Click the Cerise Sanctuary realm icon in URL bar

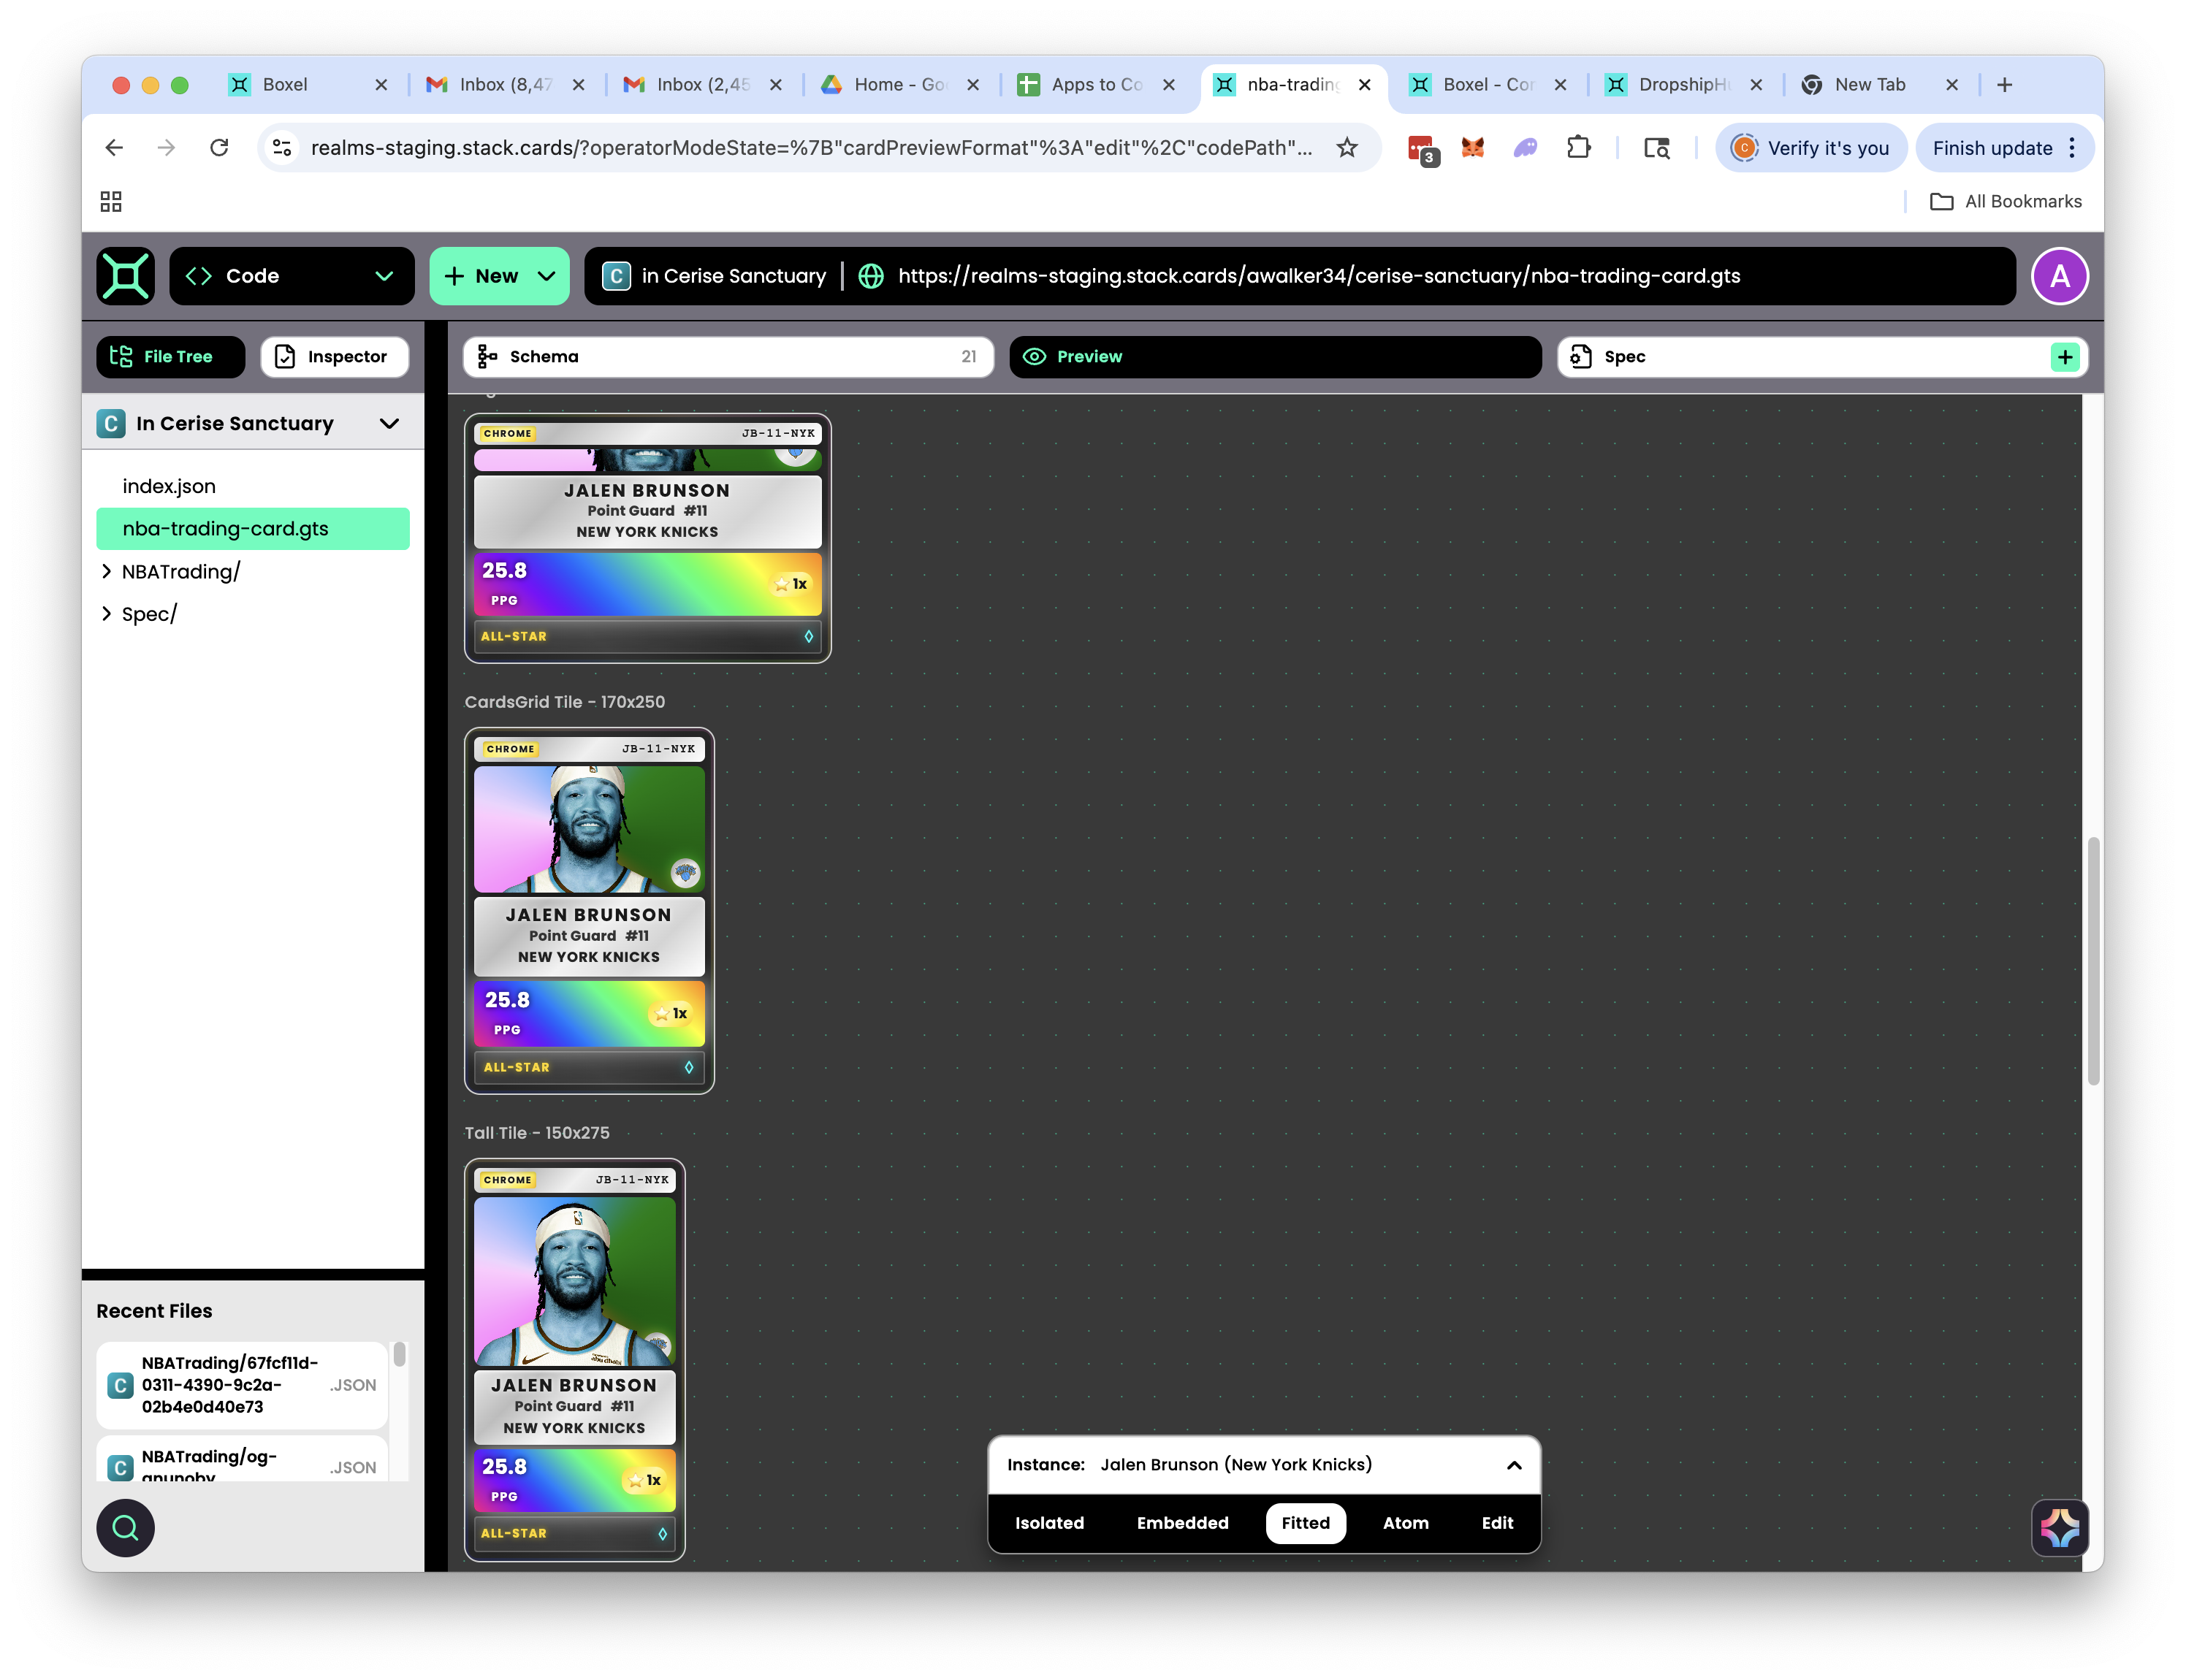(x=616, y=276)
